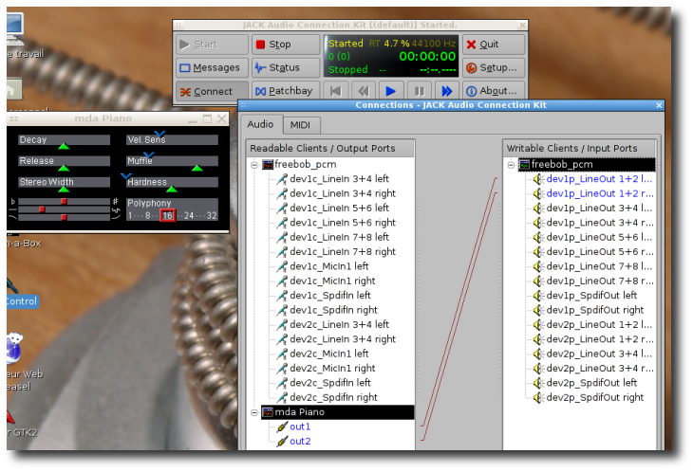This screenshot has height=472, width=693.
Task: Start transport playback
Action: (391, 91)
